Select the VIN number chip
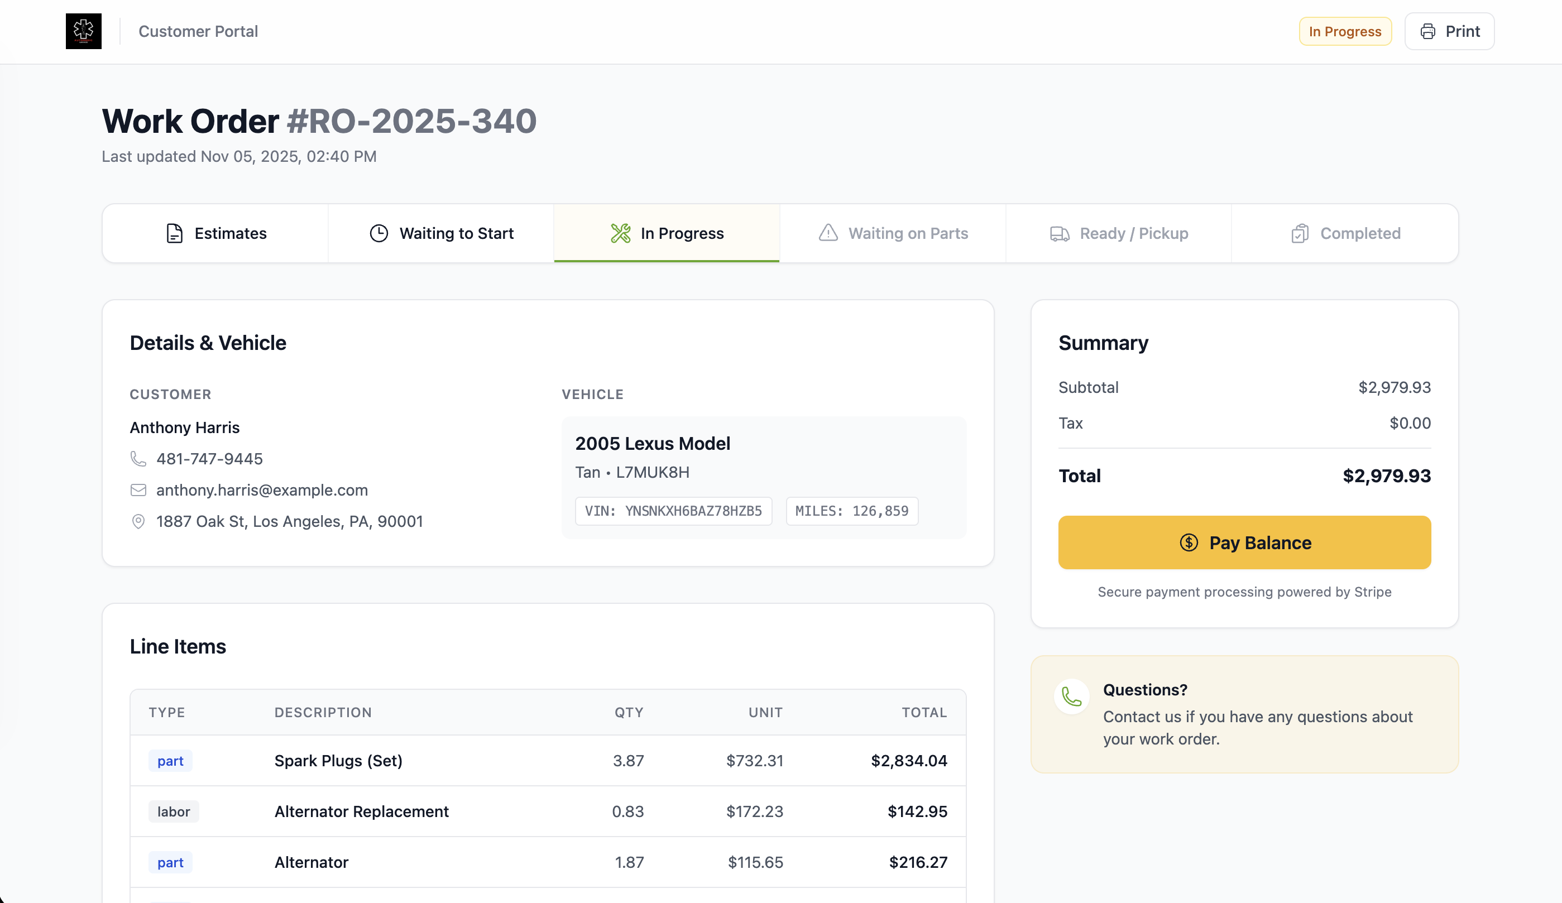This screenshot has height=903, width=1562. tap(673, 511)
